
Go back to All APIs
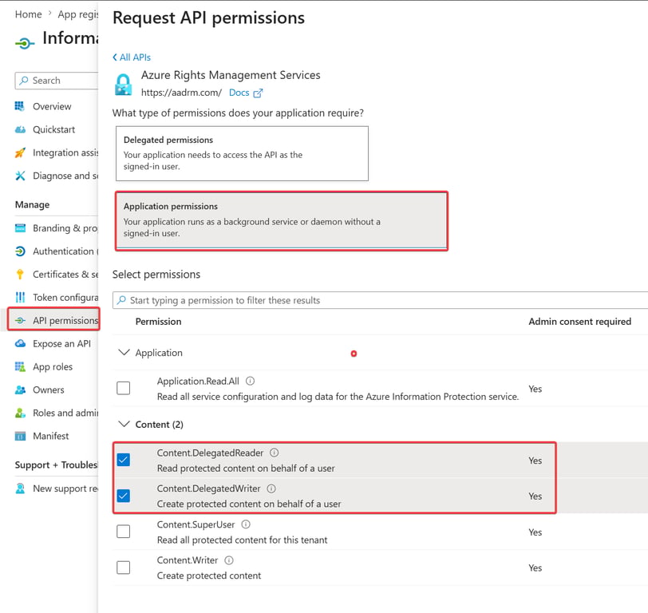coord(132,57)
